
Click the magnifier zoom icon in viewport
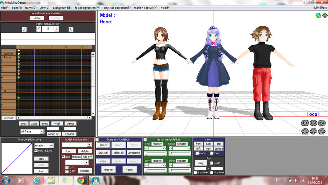318,15
